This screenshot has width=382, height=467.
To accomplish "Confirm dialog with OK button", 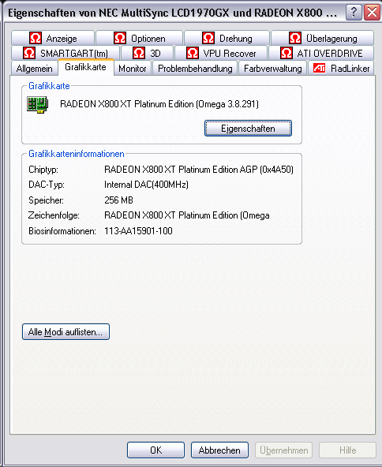I will (x=155, y=450).
